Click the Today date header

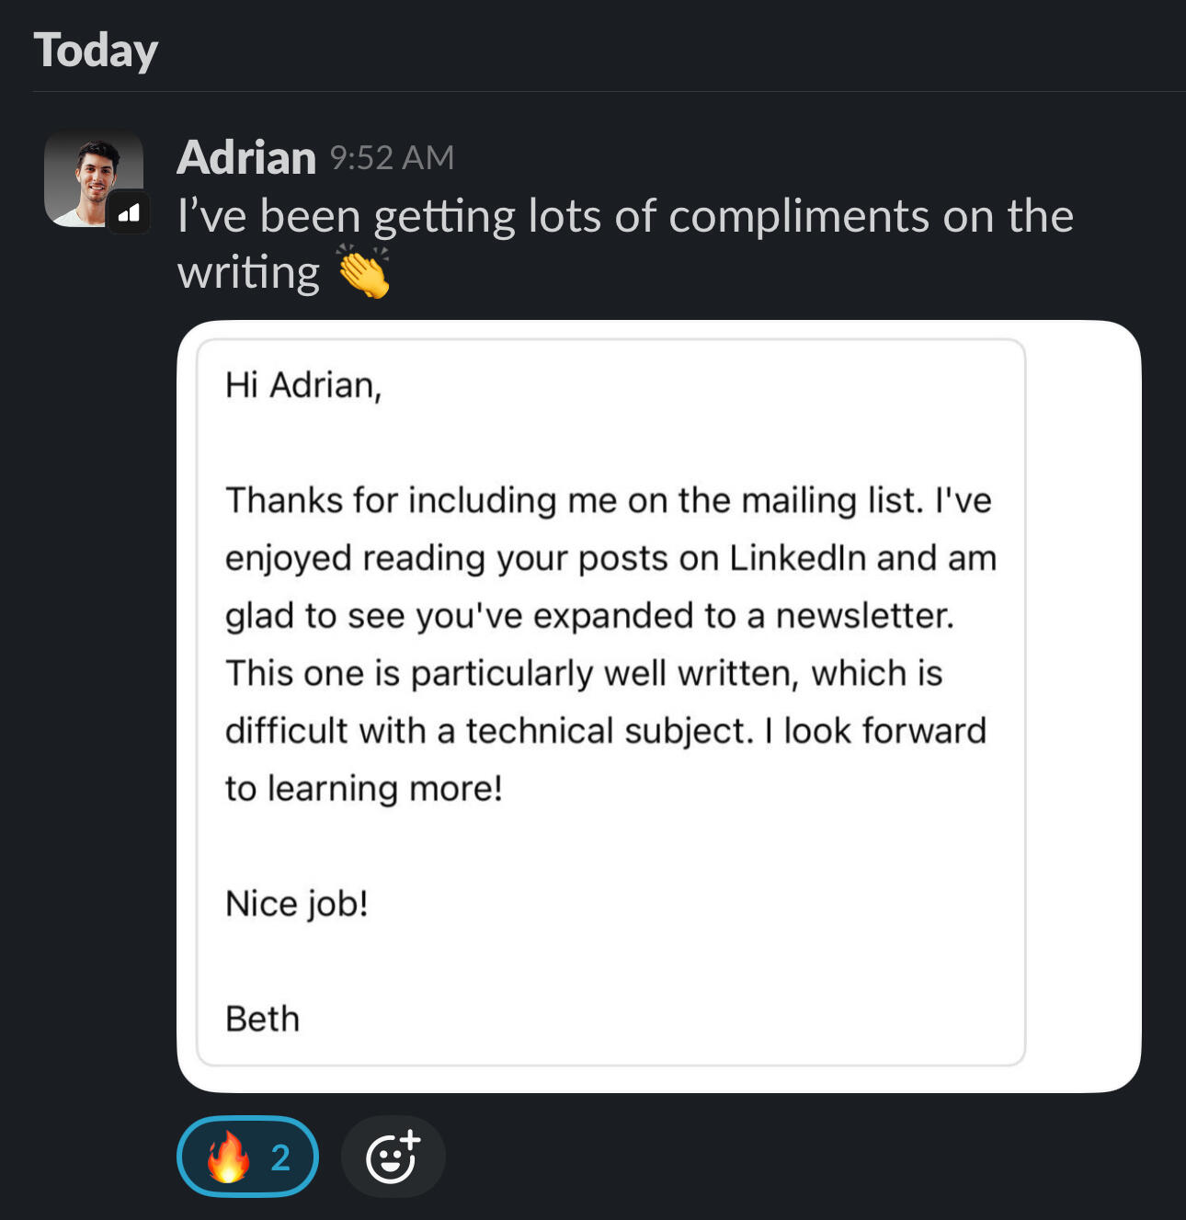96,50
